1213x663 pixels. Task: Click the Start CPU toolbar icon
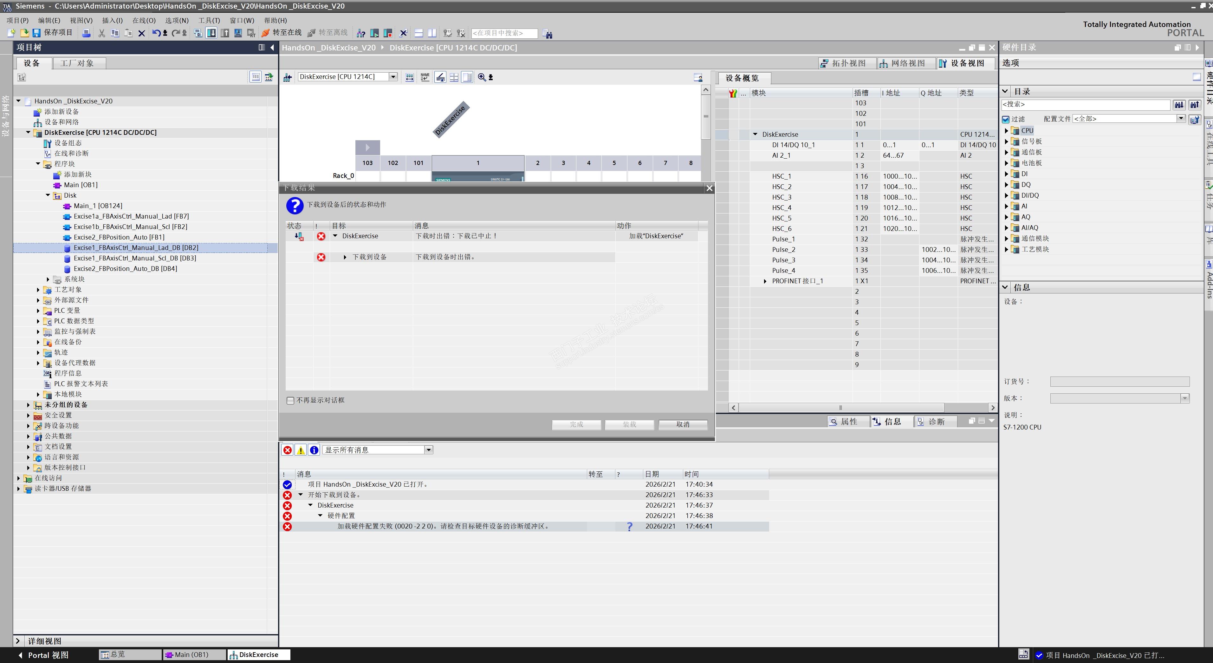374,33
